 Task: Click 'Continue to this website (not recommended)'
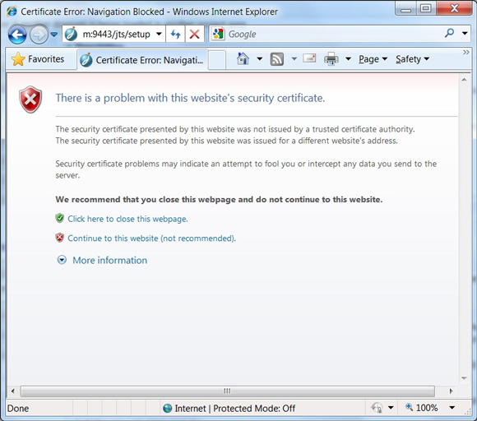[x=151, y=238]
